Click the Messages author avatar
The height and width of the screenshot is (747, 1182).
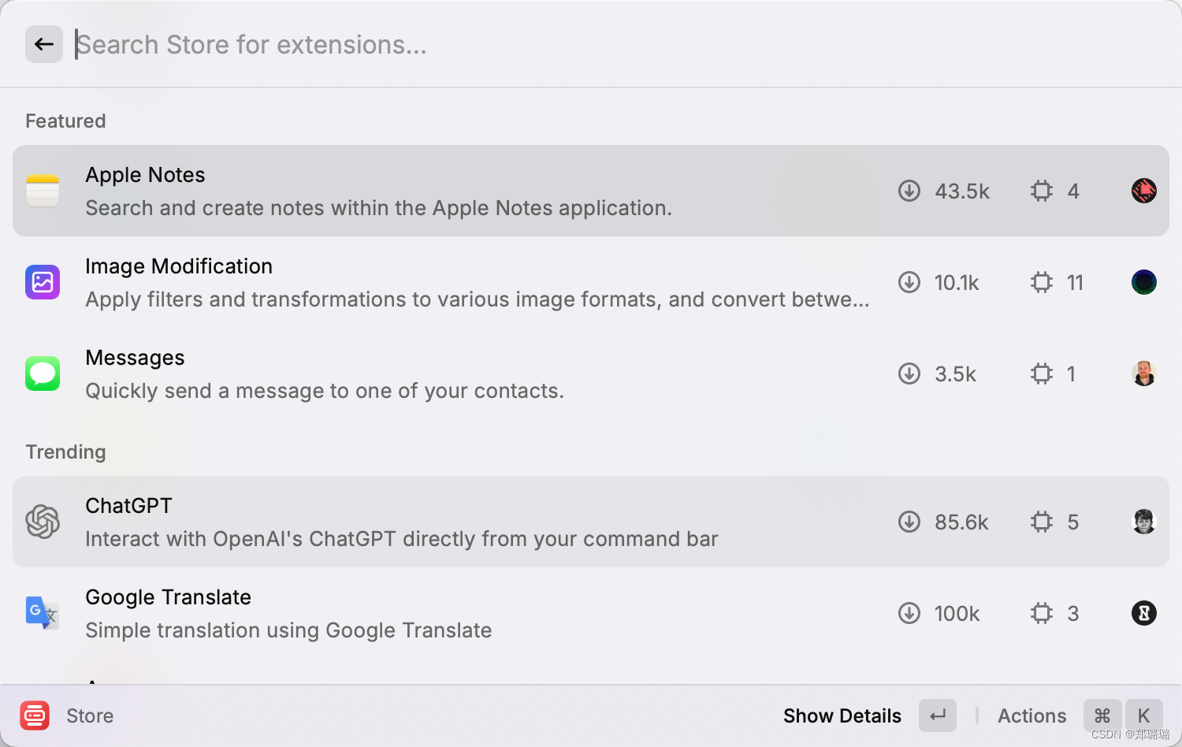click(1144, 373)
